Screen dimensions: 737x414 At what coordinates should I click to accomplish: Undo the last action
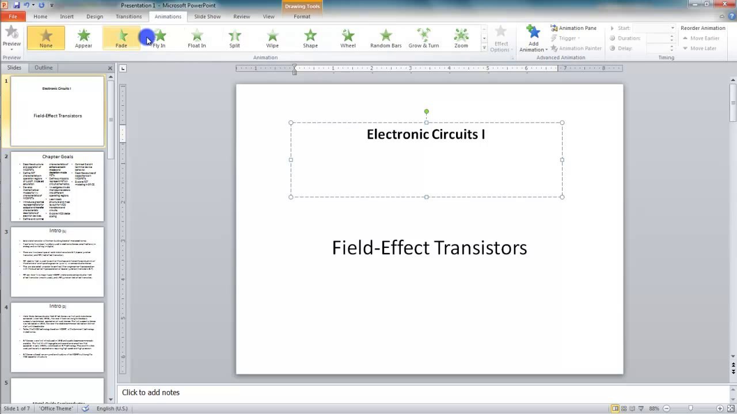click(x=26, y=5)
